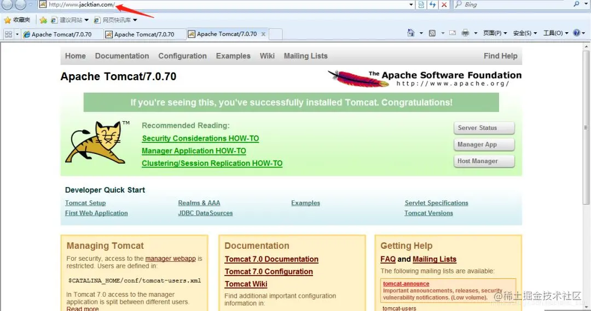
Task: Open the Configuration nav item
Action: [x=182, y=56]
